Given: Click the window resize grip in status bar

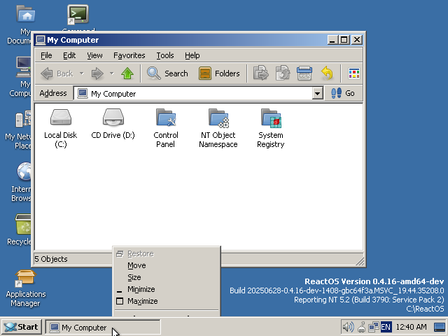Looking at the screenshot, I should pyautogui.click(x=359, y=260).
